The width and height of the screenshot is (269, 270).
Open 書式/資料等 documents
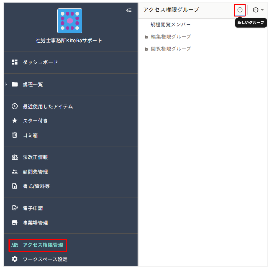click(36, 186)
